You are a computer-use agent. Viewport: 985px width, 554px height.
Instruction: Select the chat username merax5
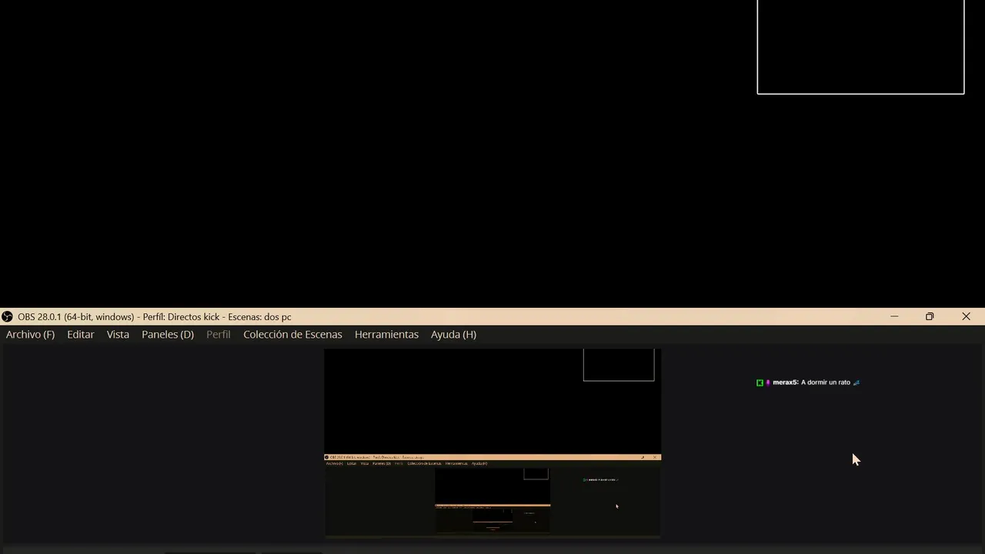[x=785, y=382]
